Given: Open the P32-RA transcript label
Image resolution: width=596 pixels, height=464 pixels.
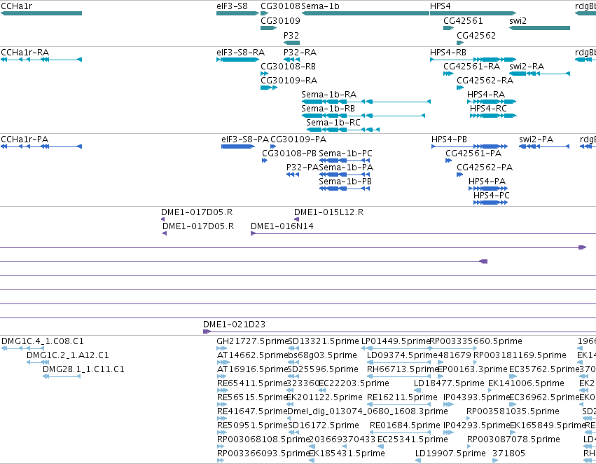Looking at the screenshot, I should (x=300, y=53).
